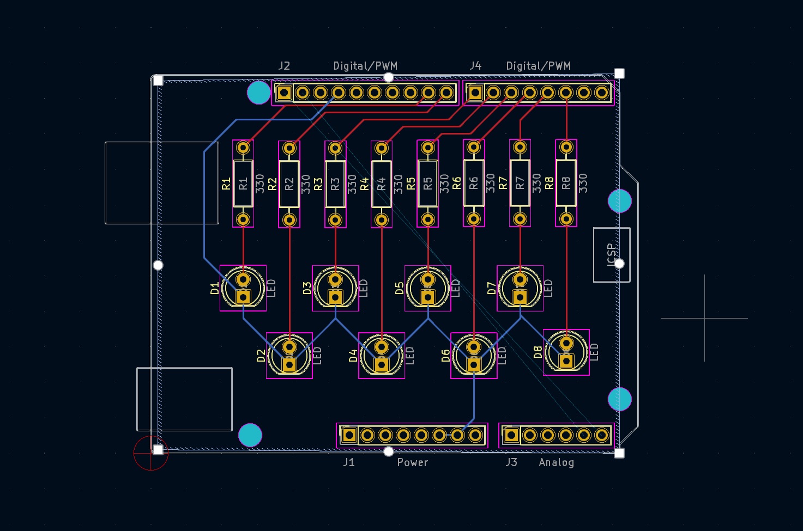Click the Power label under J1
This screenshot has width=803, height=531.
point(413,462)
